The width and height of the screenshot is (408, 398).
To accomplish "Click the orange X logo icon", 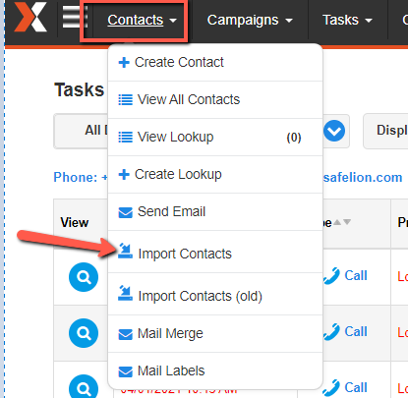I will pos(30,17).
